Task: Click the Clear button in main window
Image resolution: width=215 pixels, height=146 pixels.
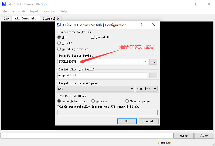Action: coord(204,136)
